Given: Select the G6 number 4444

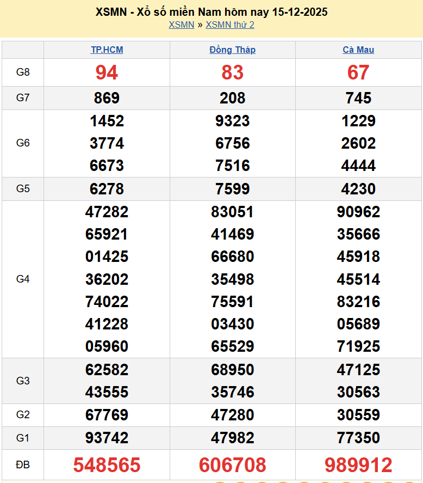Looking at the screenshot, I should 358,166.
